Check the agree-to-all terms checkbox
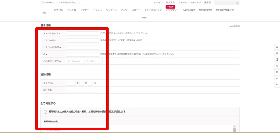This screenshot has width=280, height=133. (x=46, y=112)
